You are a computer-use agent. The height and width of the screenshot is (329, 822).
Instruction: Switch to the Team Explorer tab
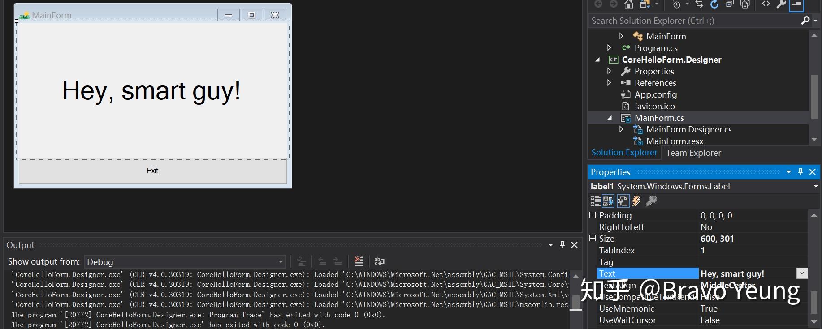click(x=693, y=153)
